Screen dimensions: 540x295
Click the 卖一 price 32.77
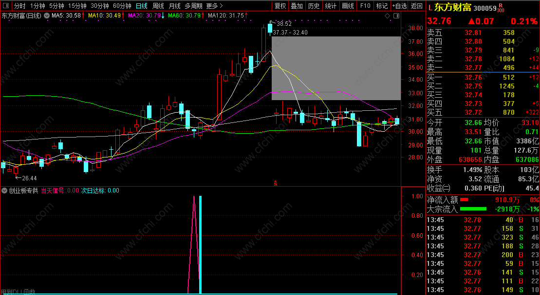[x=473, y=68]
